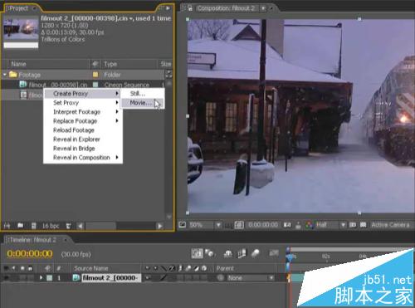Image resolution: width=415 pixels, height=308 pixels.
Task: Create a new composition from Project panel footer
Action: click(x=33, y=226)
